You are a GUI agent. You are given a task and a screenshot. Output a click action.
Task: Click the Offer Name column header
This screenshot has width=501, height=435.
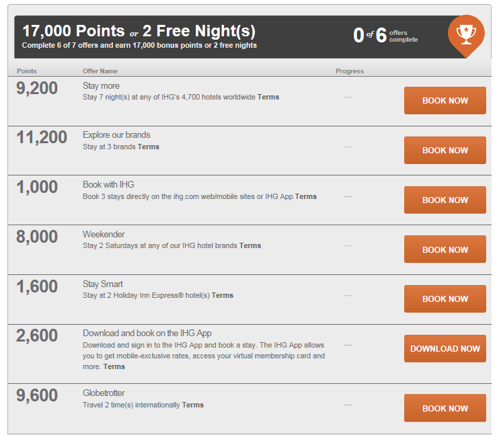tap(100, 71)
